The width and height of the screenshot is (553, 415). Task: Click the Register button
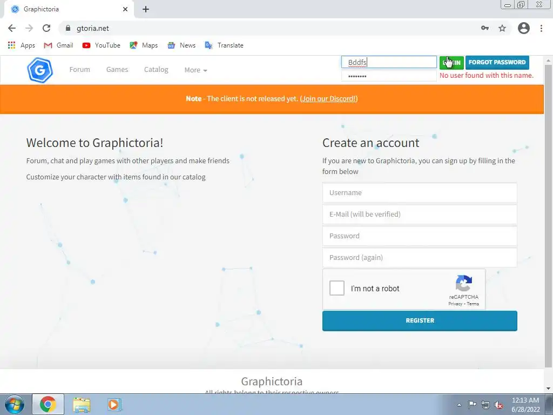[x=420, y=321]
